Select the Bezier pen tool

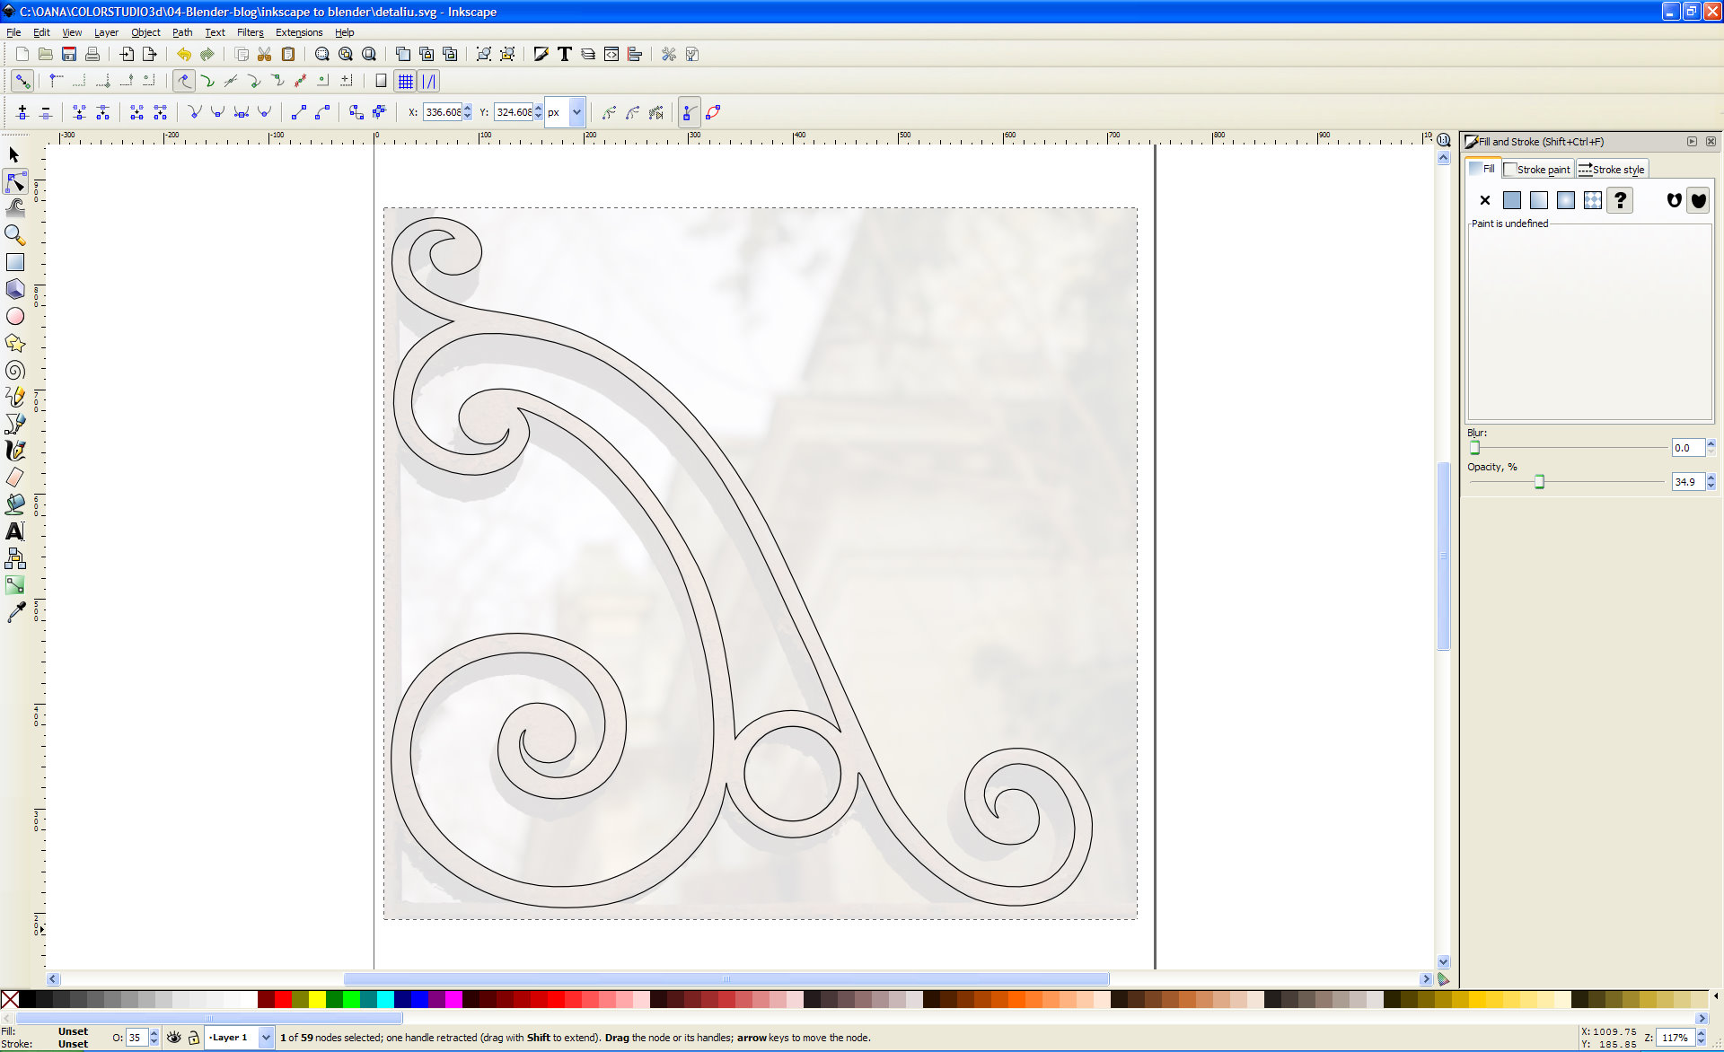point(14,424)
